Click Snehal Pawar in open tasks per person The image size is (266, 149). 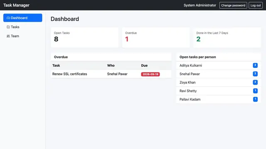pyautogui.click(x=190, y=74)
